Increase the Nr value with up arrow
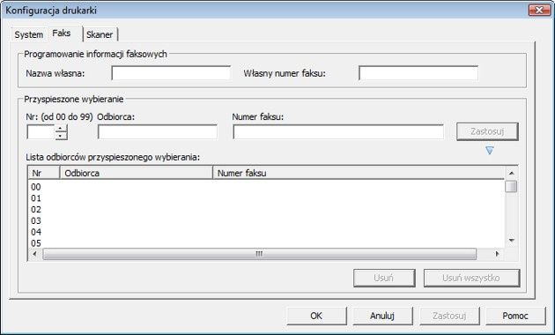Viewport: 555px width, 335px height. [x=62, y=129]
